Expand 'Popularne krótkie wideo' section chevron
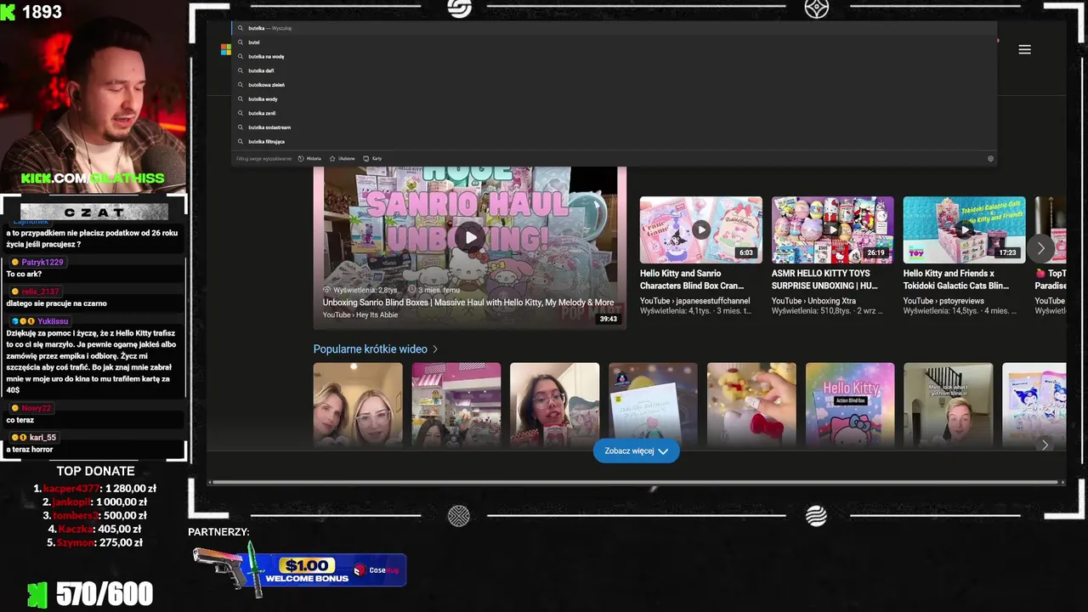Viewport: 1088px width, 612px height. click(x=435, y=349)
